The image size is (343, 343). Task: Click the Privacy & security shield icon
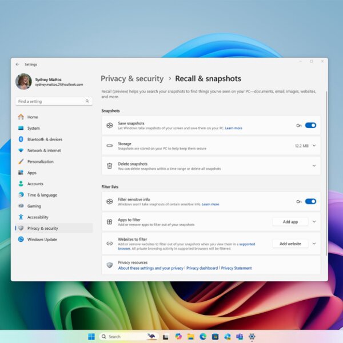[x=21, y=228]
